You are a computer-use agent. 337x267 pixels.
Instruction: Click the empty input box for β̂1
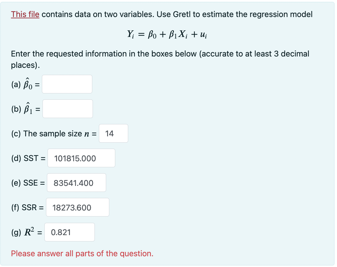pyautogui.click(x=67, y=109)
